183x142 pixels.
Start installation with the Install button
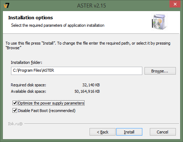point(129,132)
